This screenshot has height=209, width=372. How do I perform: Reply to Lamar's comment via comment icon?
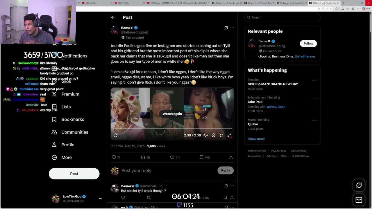(123, 198)
